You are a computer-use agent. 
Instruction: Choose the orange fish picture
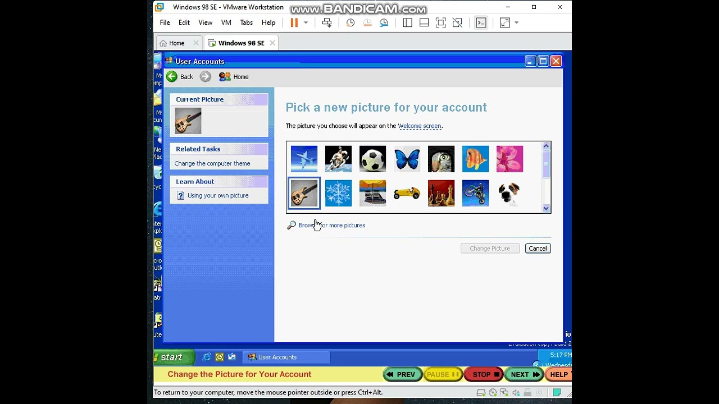coord(475,159)
